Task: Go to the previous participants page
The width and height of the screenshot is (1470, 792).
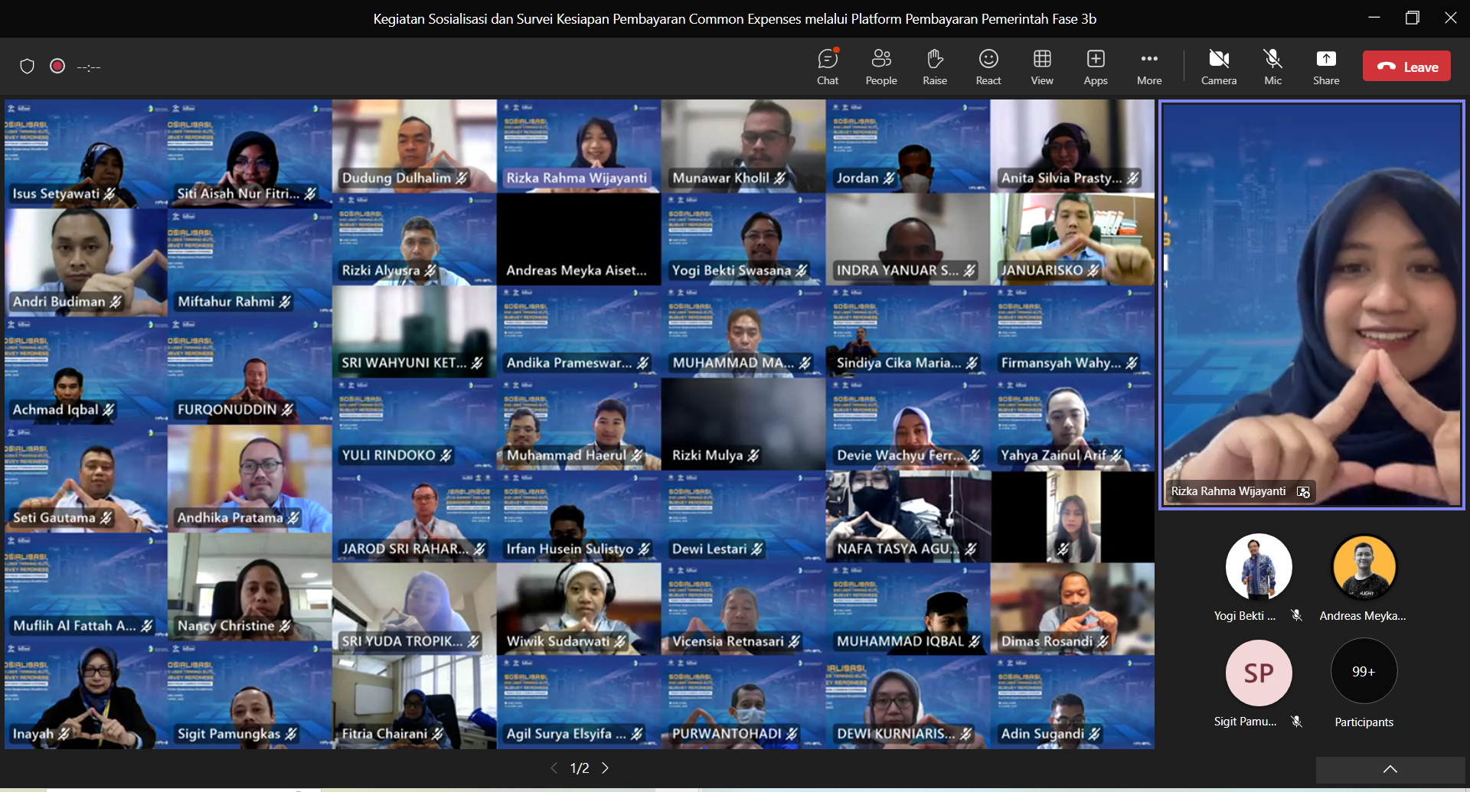Action: (554, 768)
